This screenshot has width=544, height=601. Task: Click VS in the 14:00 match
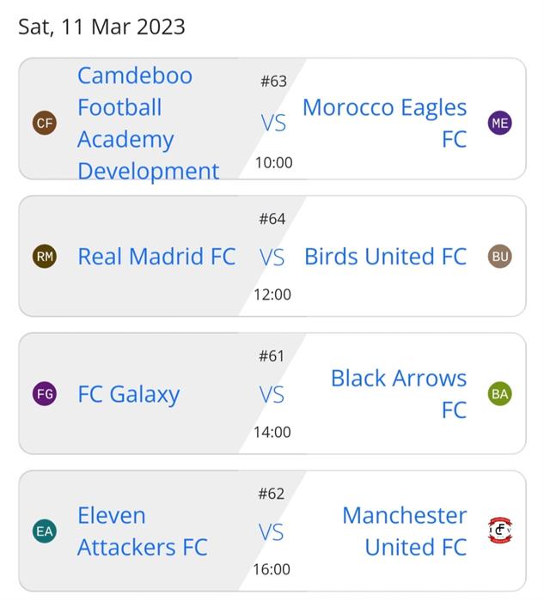(x=272, y=394)
